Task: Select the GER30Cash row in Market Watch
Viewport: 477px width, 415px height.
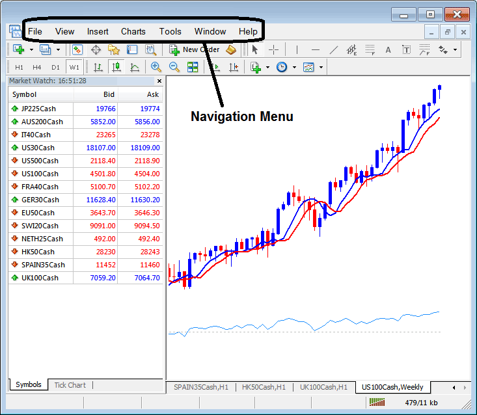Action: click(x=85, y=200)
